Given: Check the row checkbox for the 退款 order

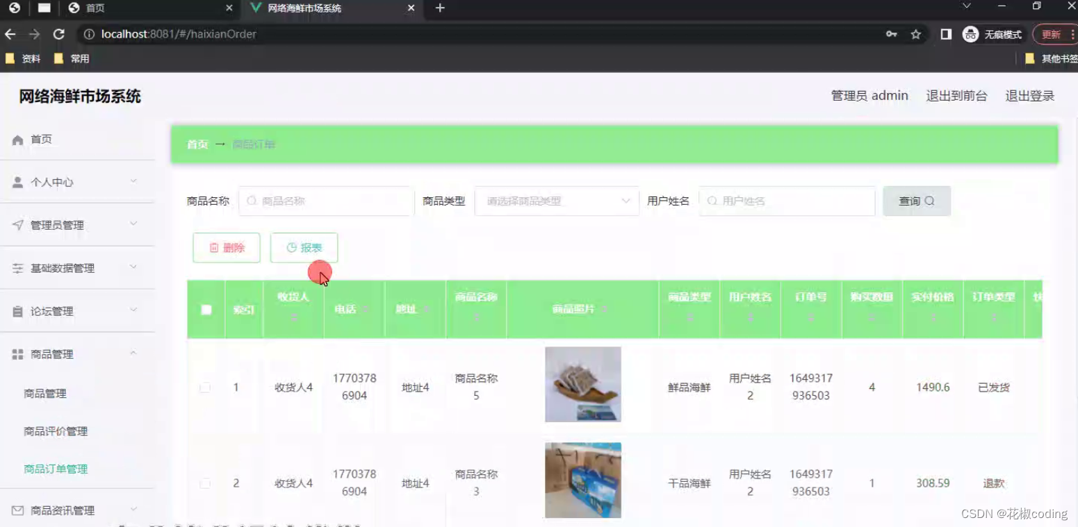Looking at the screenshot, I should click(206, 483).
